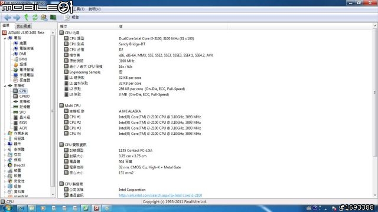Image resolution: width=378 pixels, height=212 pixels.
Task: Click the main panel scrollbar up arrow
Action: [375, 26]
